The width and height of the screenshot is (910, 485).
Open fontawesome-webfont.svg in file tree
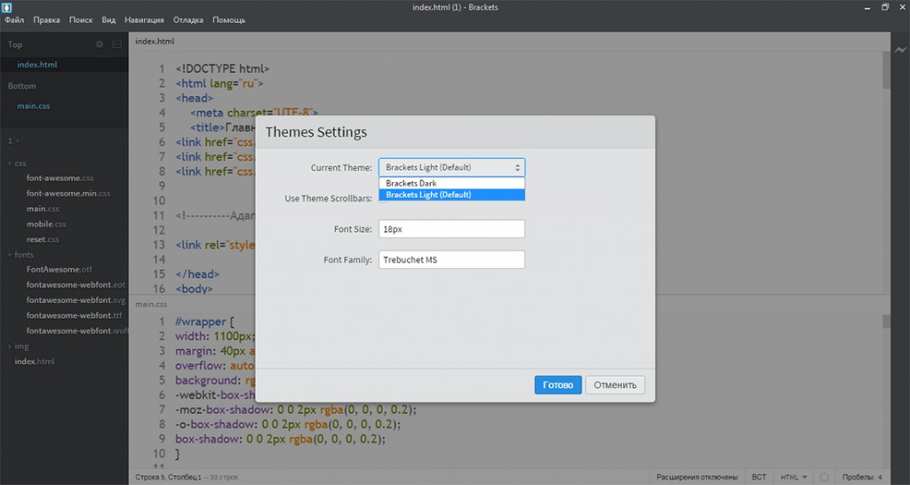(76, 300)
